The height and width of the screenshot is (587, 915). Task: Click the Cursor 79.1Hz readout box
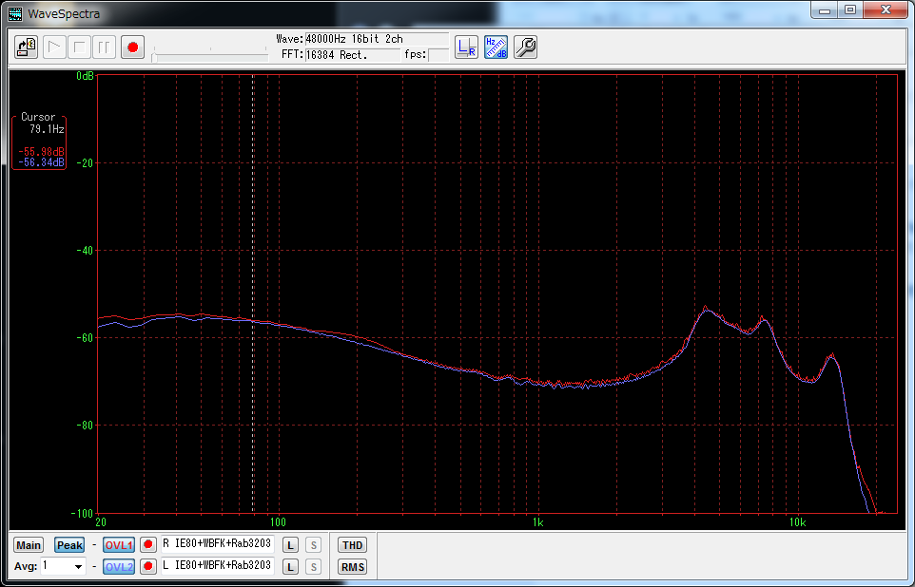point(38,142)
